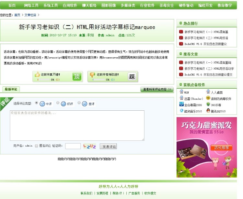Image resolution: width=243 pixels, height=199 pixels.
Task: Click the sad face 差评 icon
Action: (x=85, y=104)
